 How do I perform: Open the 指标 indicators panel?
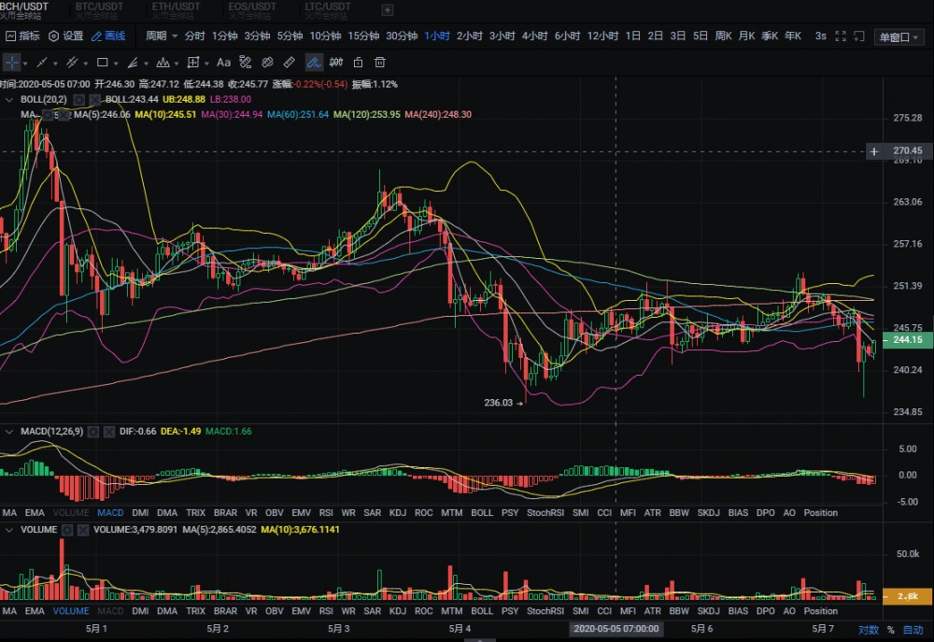pos(22,36)
